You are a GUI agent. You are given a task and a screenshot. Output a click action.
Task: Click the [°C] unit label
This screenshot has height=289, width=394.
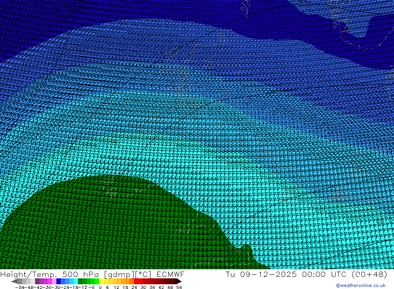[x=143, y=274]
